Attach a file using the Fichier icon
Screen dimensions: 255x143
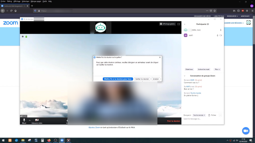(209, 115)
